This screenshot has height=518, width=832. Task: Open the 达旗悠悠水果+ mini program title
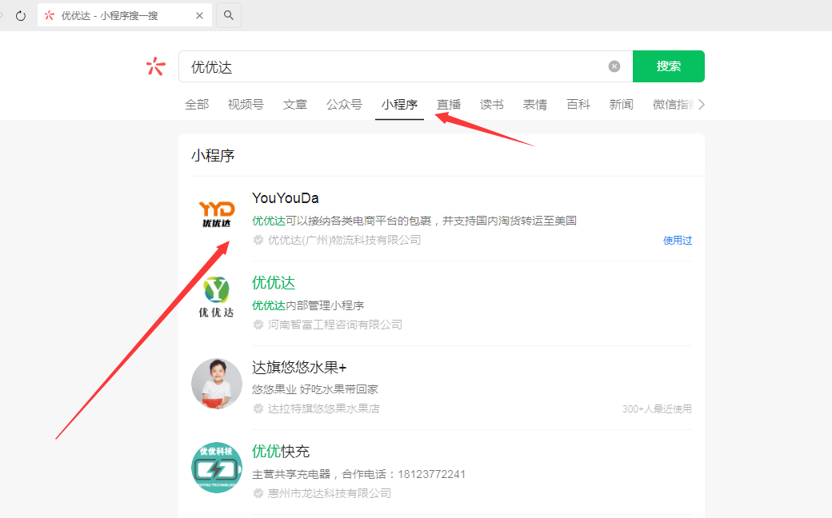tap(298, 368)
